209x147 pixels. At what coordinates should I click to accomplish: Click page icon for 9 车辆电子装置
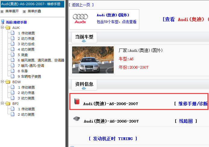(13, 76)
